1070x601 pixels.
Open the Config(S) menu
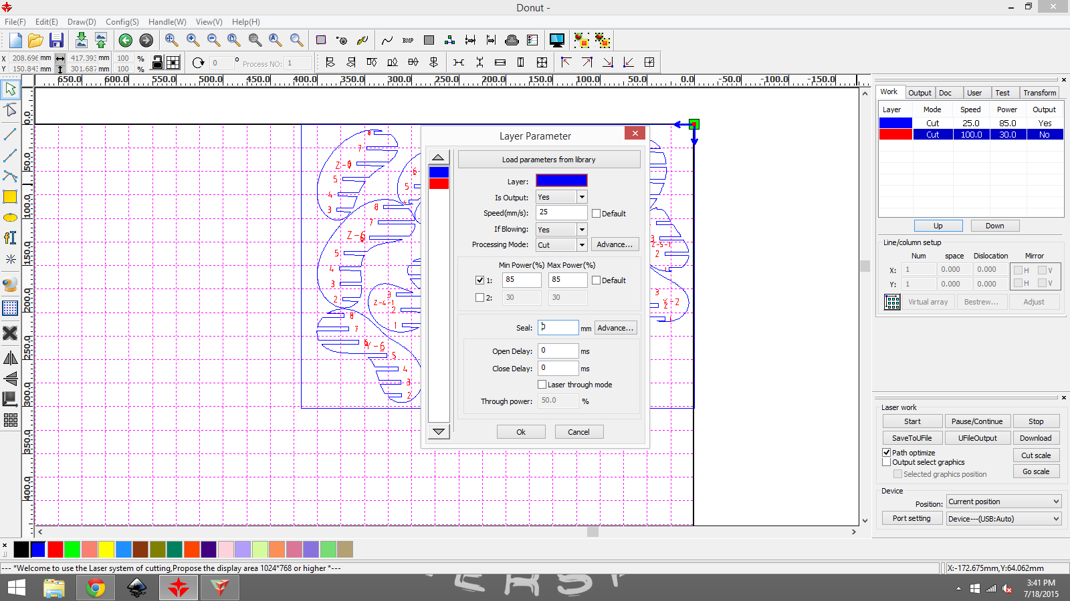click(x=122, y=22)
